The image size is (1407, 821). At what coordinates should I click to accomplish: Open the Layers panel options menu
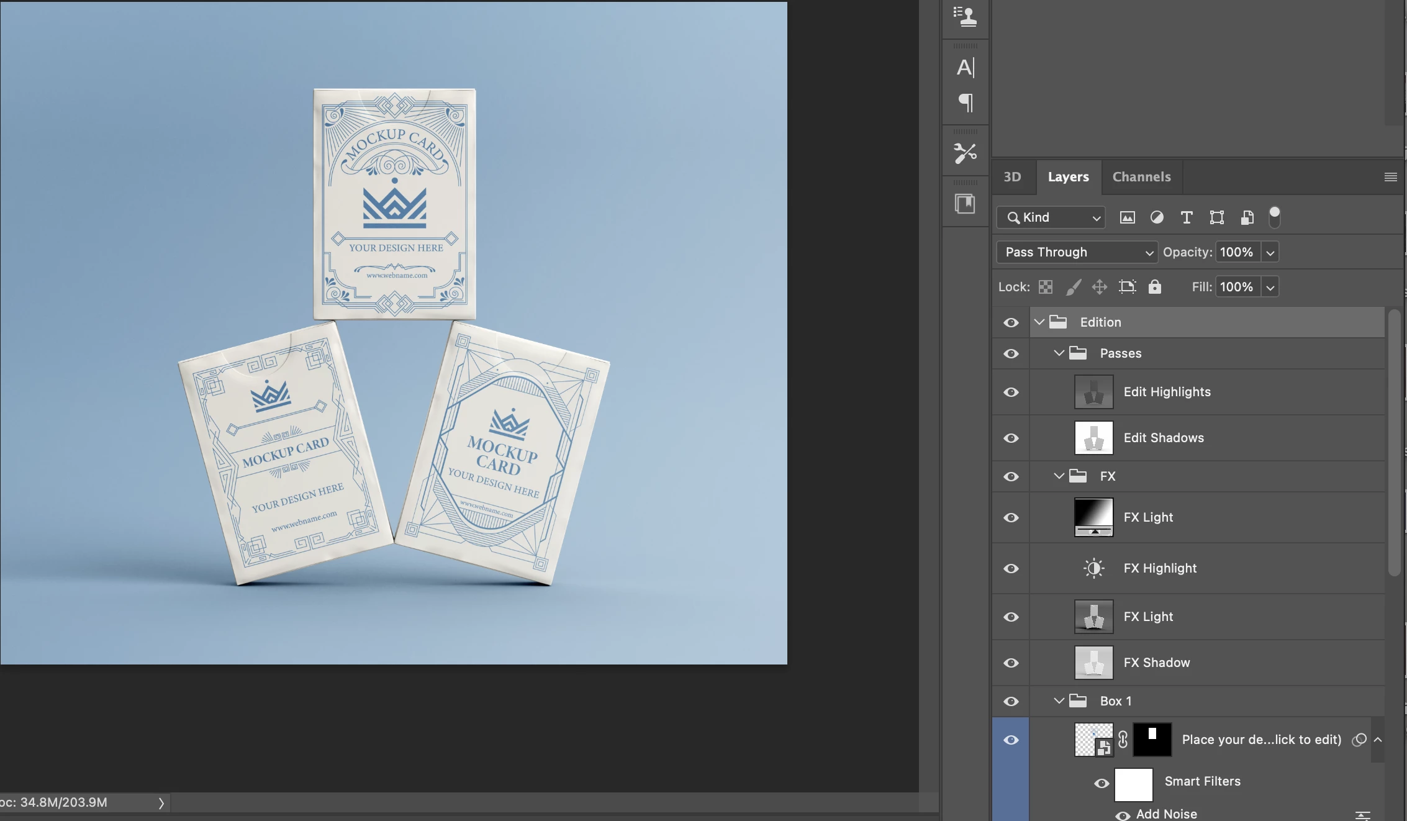point(1390,177)
